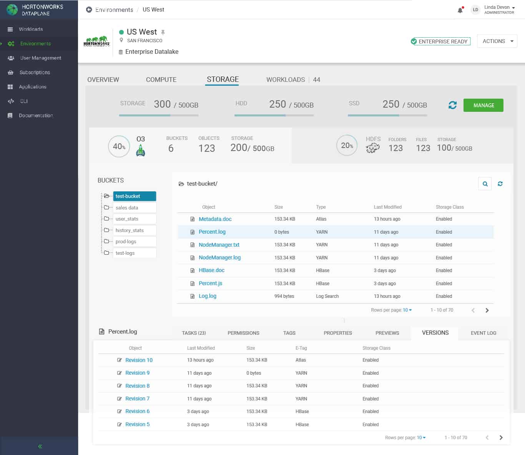The height and width of the screenshot is (455, 525).
Task: Click the file icon beside Percent.js
Action: (x=193, y=284)
